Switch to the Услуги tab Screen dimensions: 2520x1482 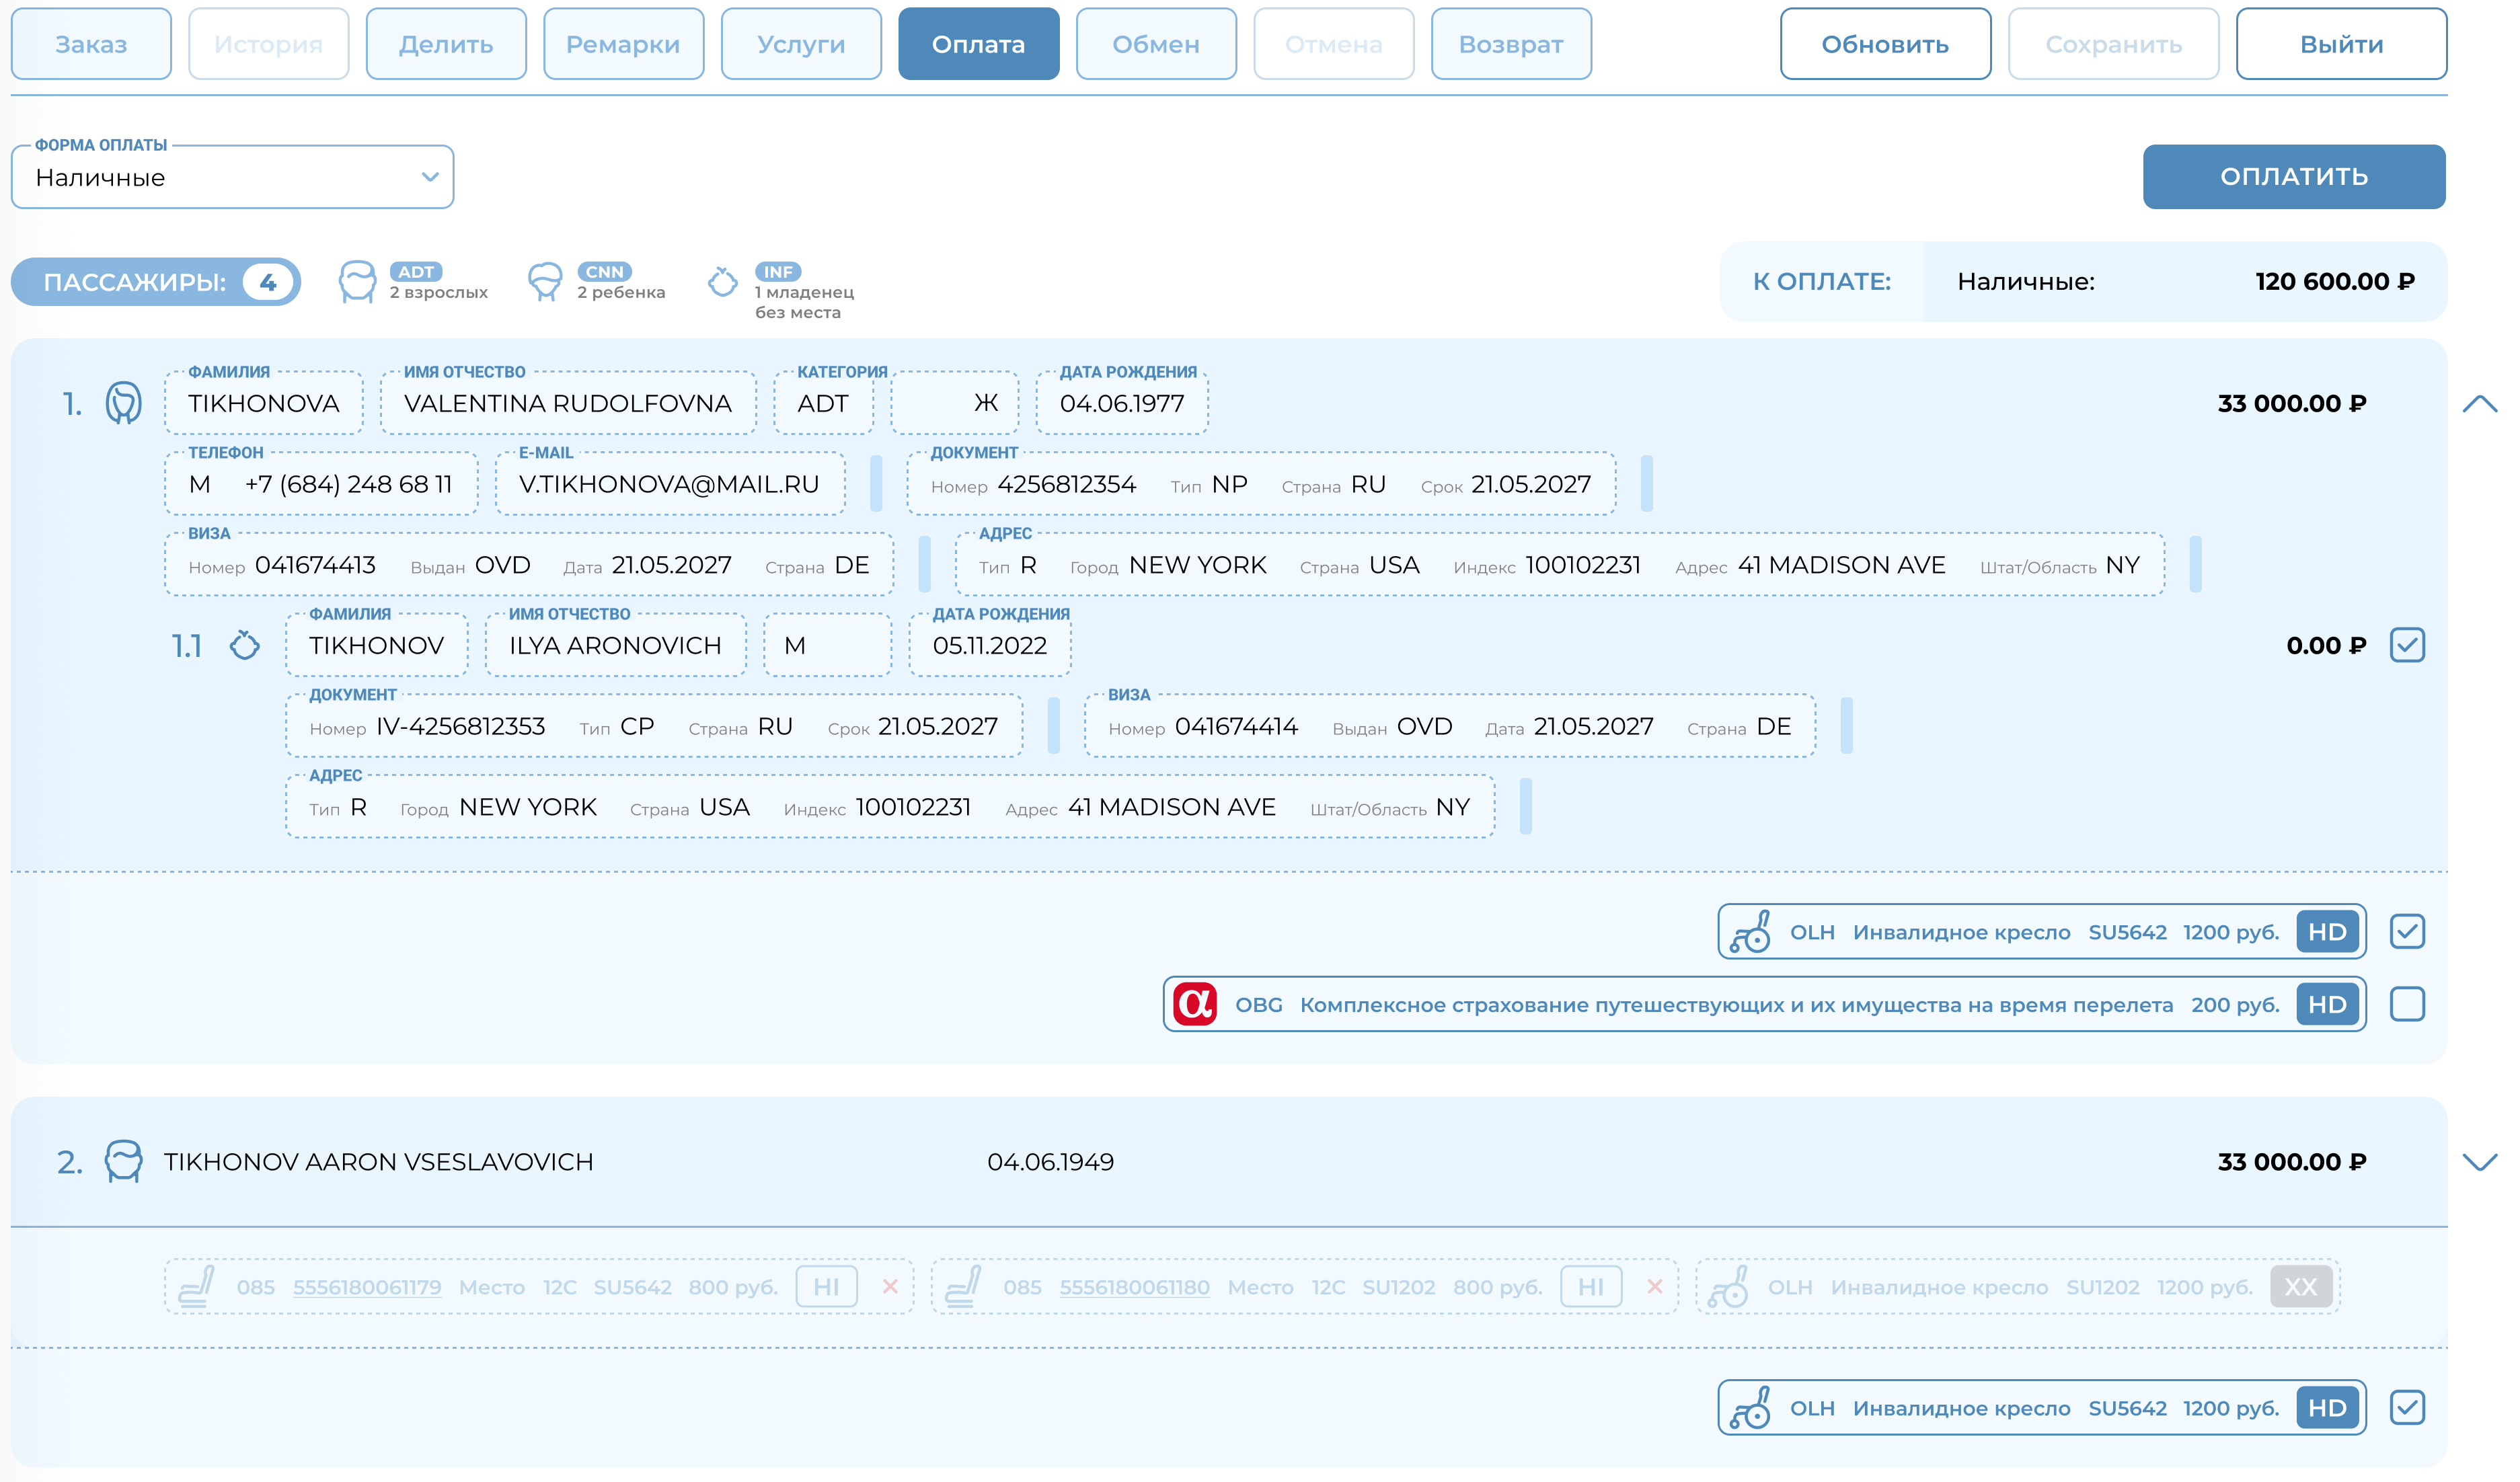click(801, 44)
